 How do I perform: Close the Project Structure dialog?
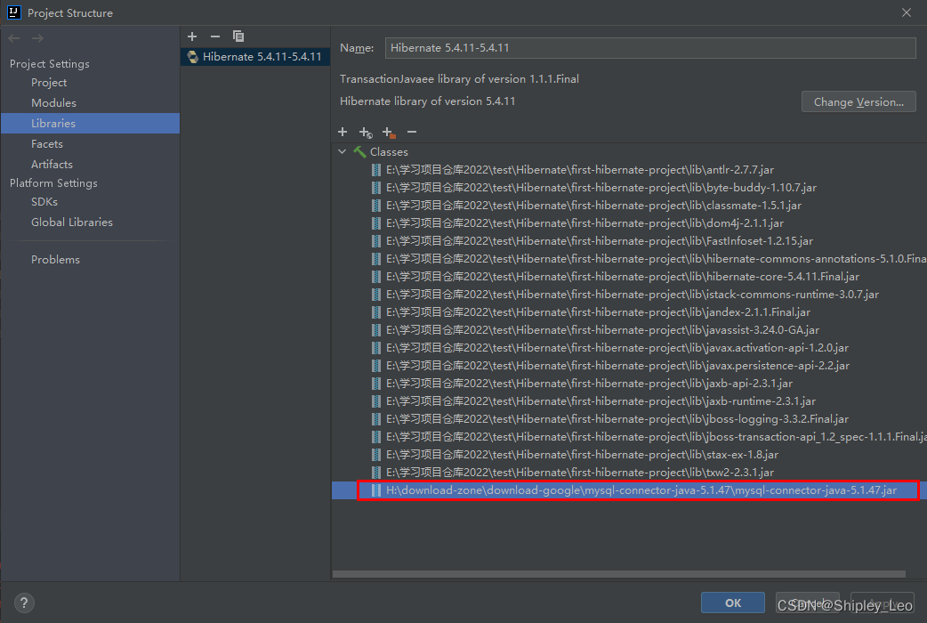pyautogui.click(x=907, y=12)
